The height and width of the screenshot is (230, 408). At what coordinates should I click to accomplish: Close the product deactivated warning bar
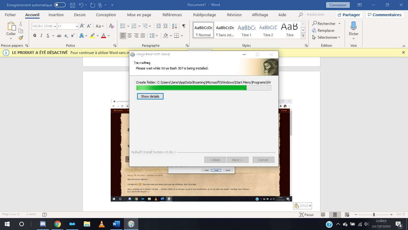403,52
